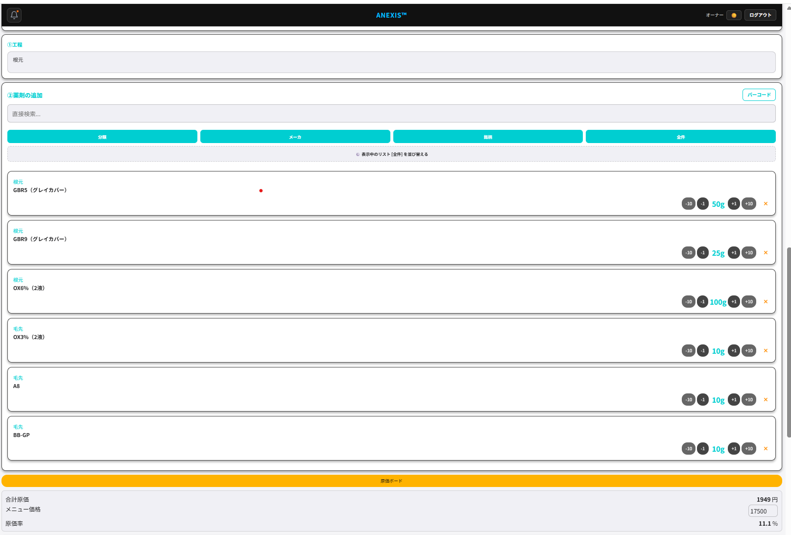Click the OX3%（2液）item name

(29, 337)
